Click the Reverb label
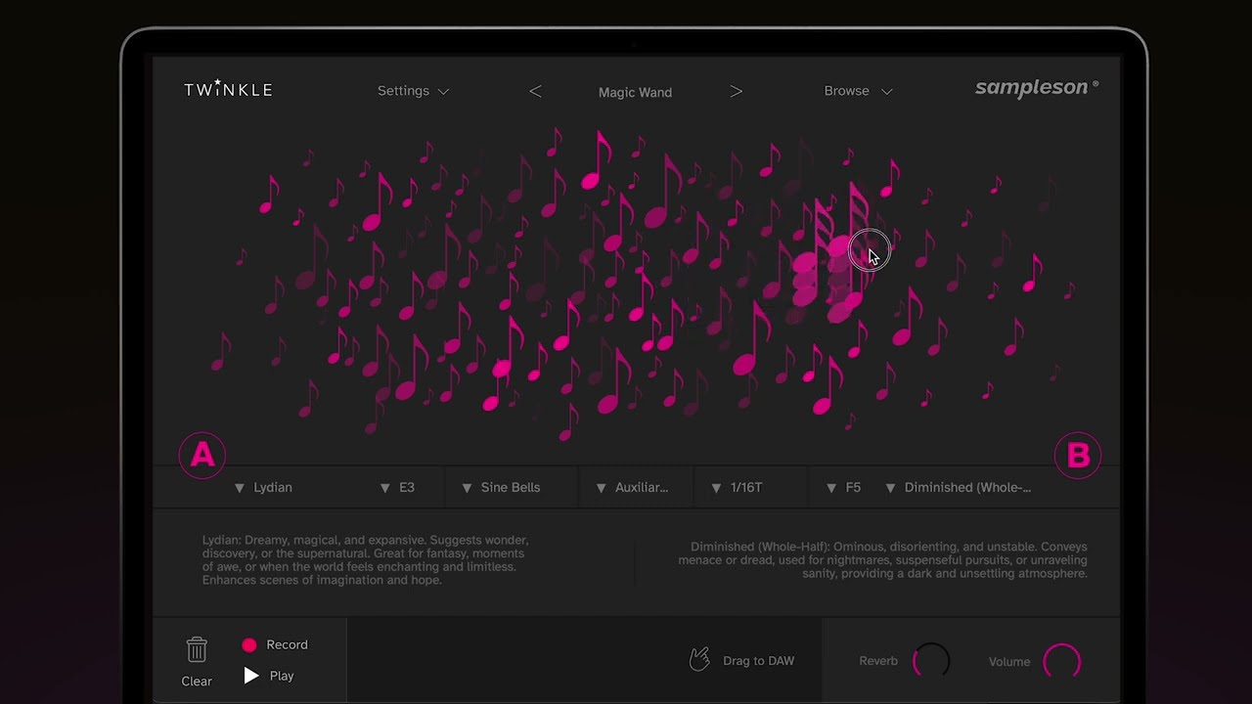The image size is (1252, 704). tap(878, 661)
